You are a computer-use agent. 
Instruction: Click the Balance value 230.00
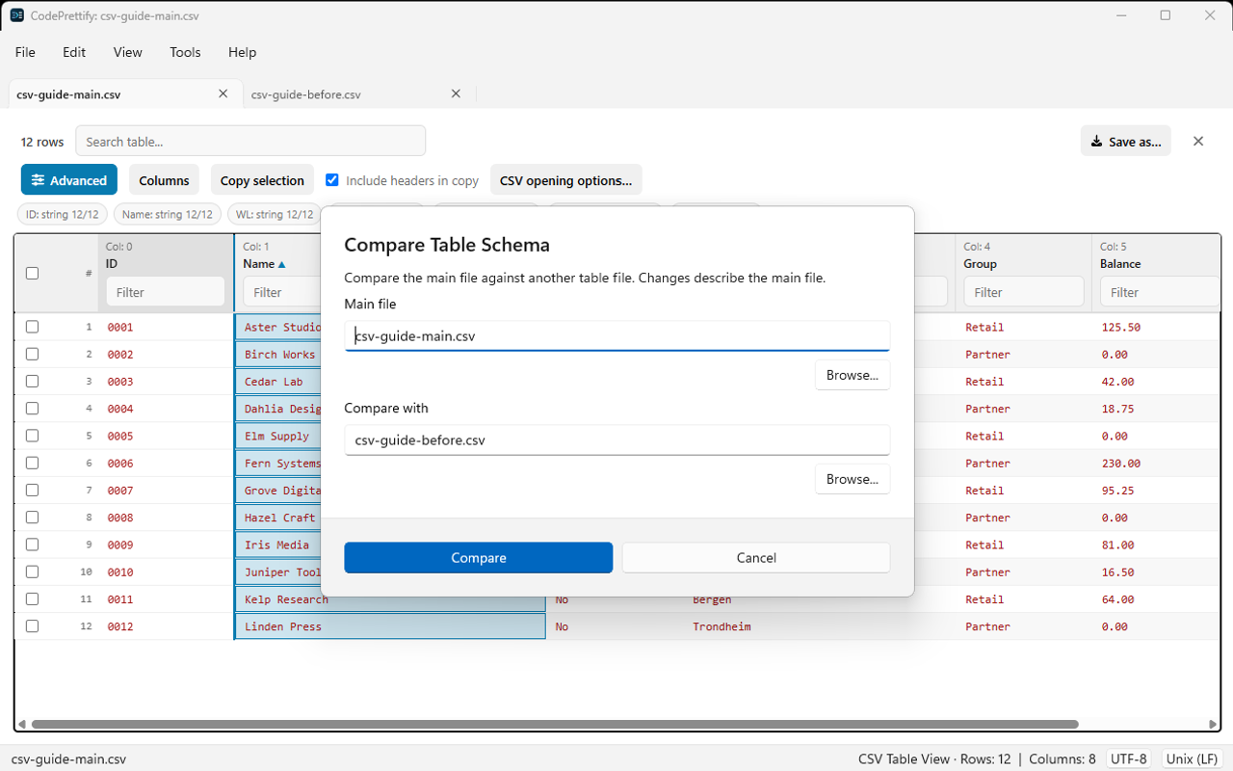tap(1121, 464)
